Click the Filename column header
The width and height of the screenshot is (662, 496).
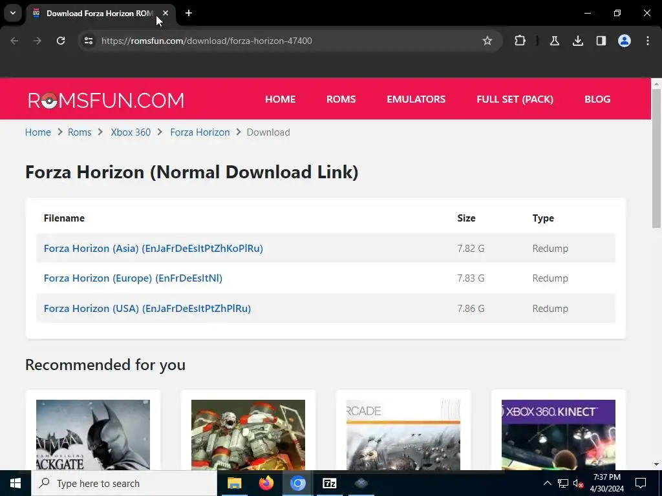point(64,218)
